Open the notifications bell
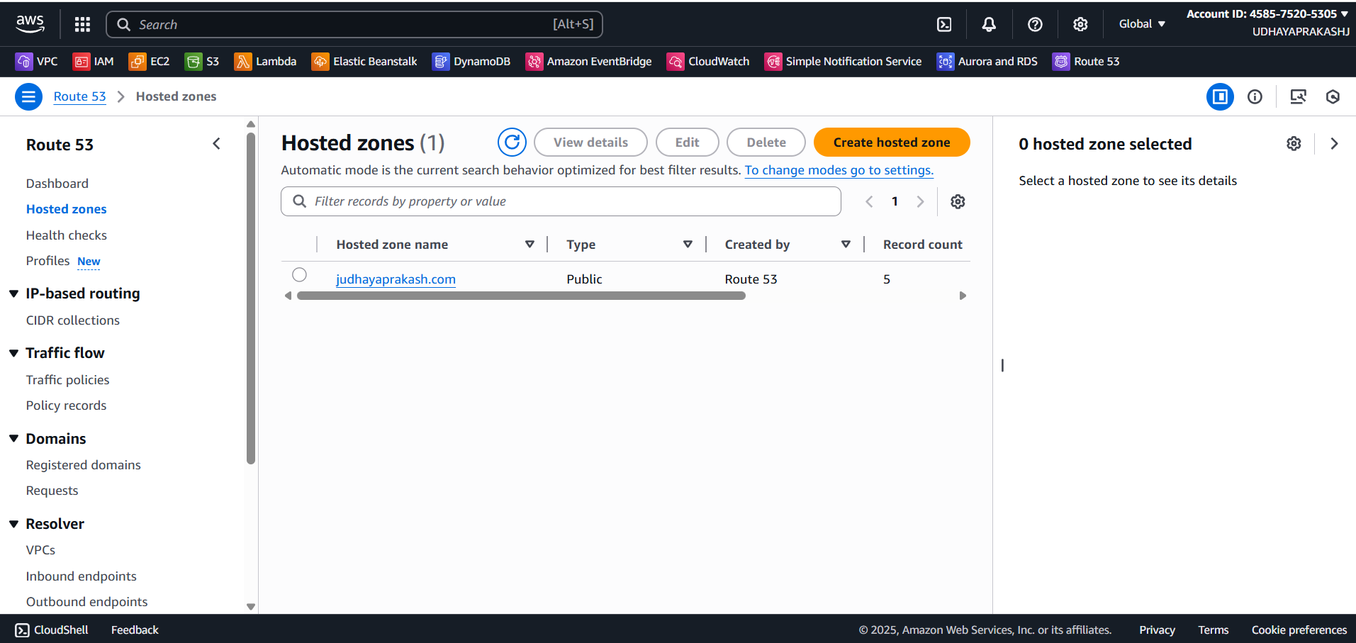The image size is (1356, 643). (x=989, y=24)
